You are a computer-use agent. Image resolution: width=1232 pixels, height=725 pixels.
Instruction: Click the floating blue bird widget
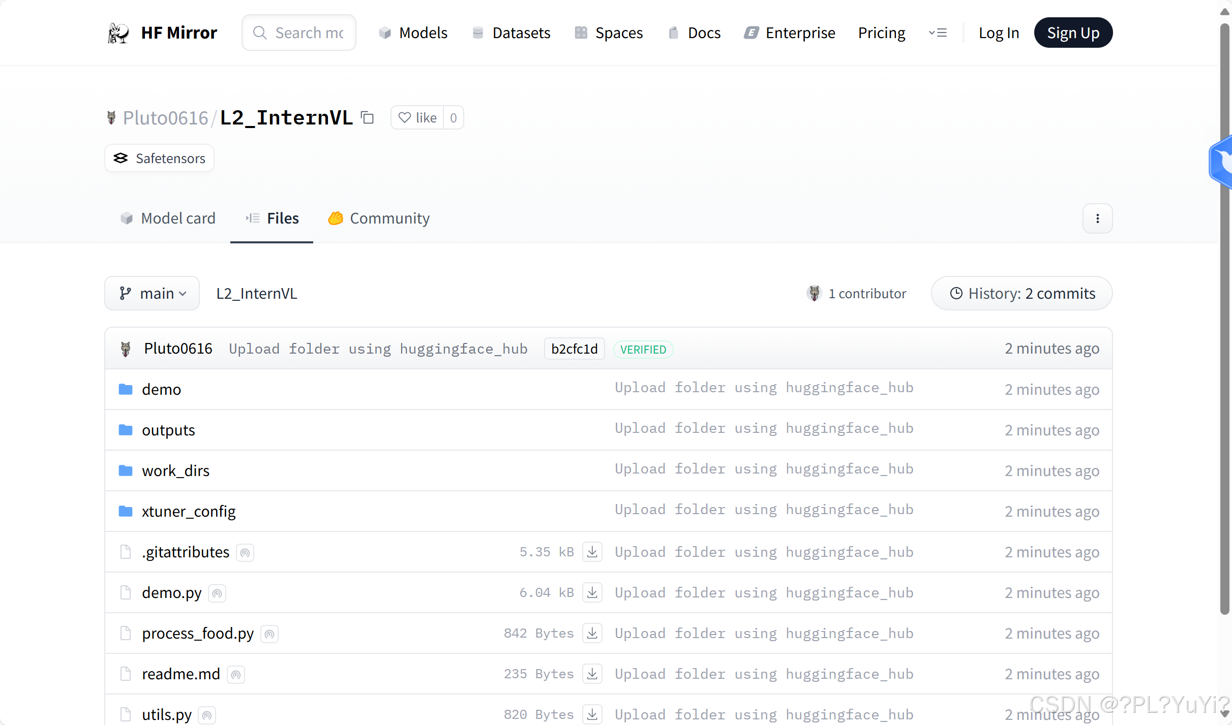1222,163
